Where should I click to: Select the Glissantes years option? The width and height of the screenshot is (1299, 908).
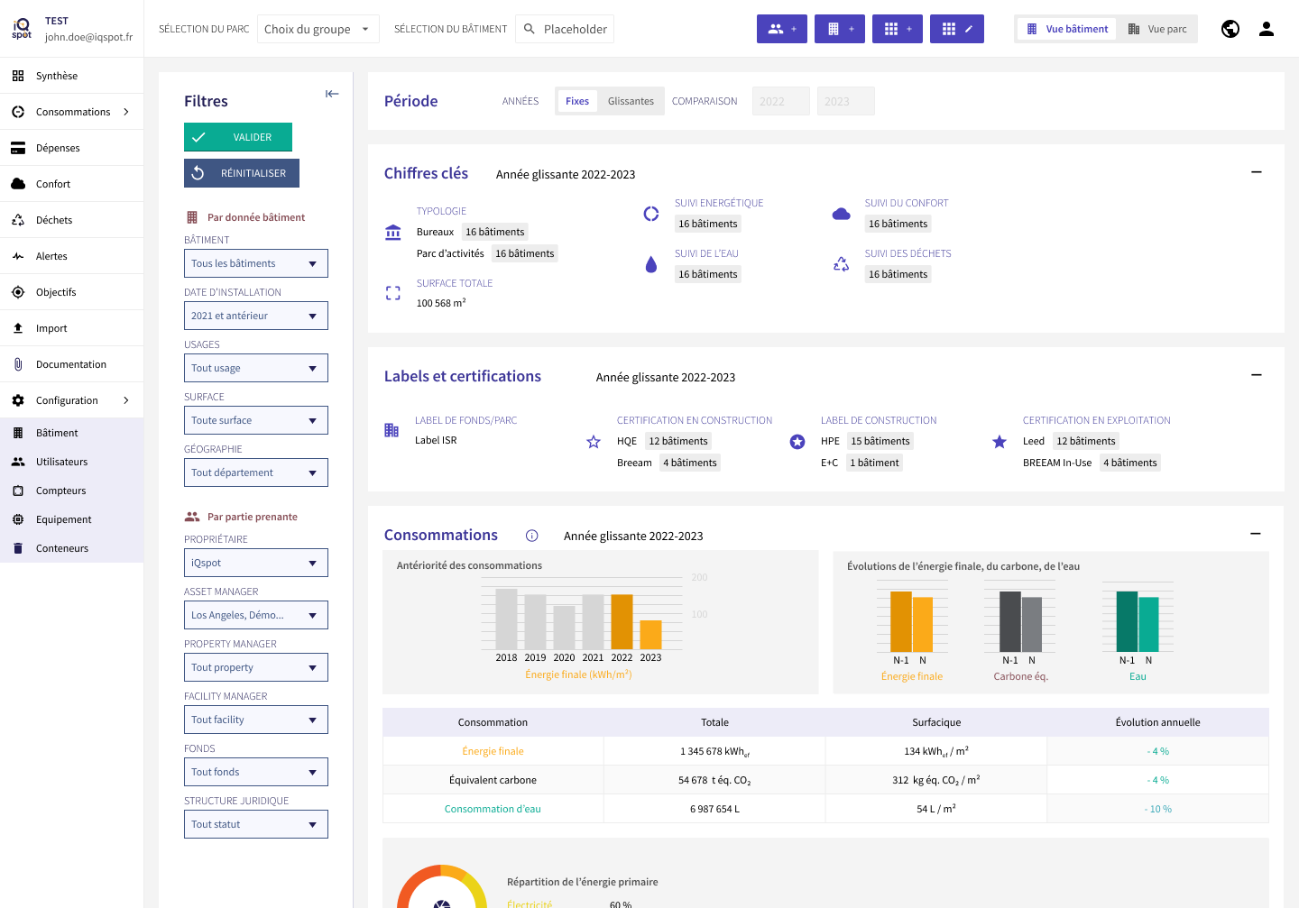click(x=631, y=101)
